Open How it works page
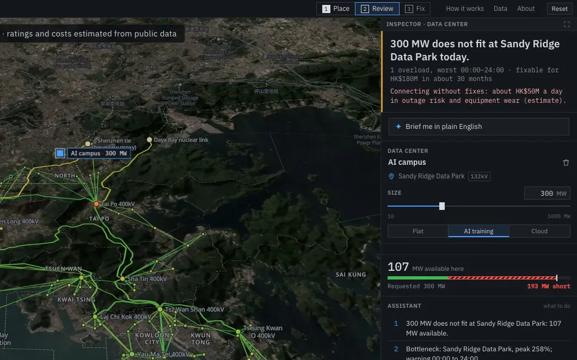The width and height of the screenshot is (577, 360). (x=465, y=9)
